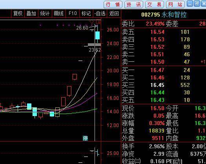Select the 叠加 overlay toolbar button
This screenshot has height=164, width=206.
pyautogui.click(x=31, y=13)
